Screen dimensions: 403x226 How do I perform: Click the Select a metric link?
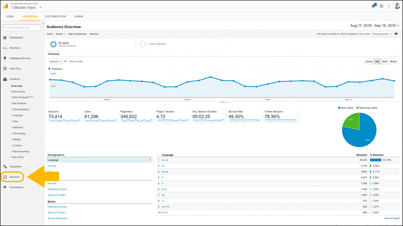76,61
